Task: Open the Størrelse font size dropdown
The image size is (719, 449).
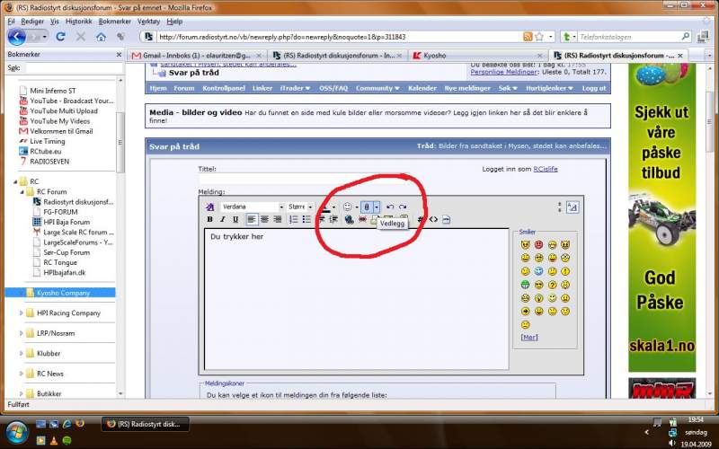Action: pyautogui.click(x=300, y=207)
